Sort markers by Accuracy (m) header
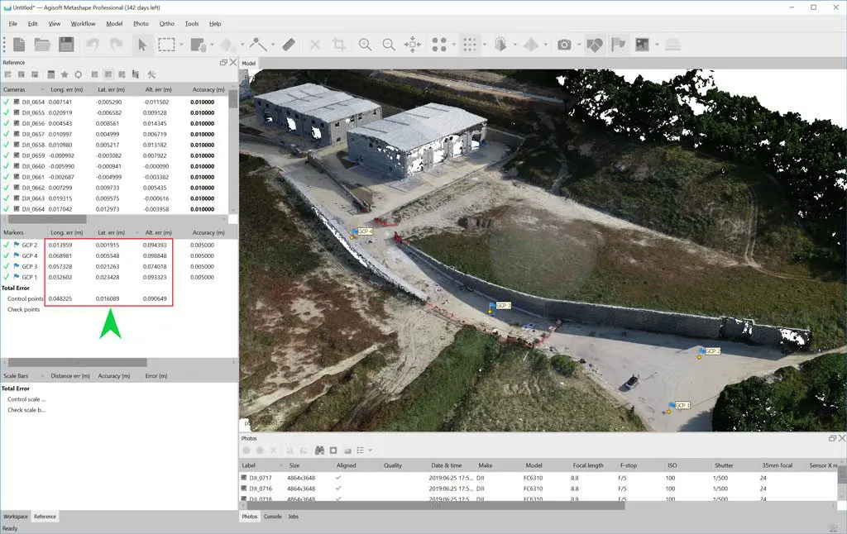Viewport: 847px width, 534px height. pos(208,233)
